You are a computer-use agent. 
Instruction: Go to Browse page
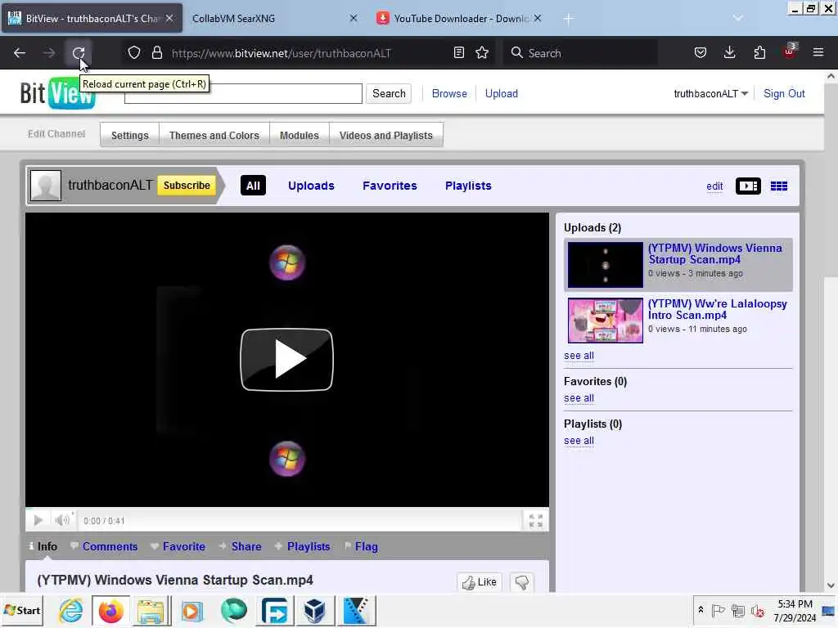click(449, 93)
